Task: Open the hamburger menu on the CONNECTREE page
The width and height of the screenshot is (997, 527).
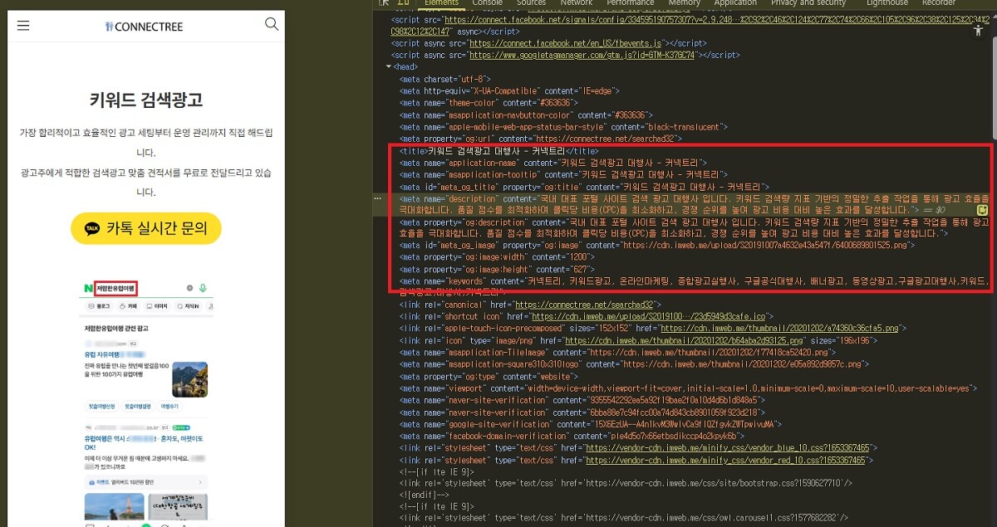Action: point(22,25)
